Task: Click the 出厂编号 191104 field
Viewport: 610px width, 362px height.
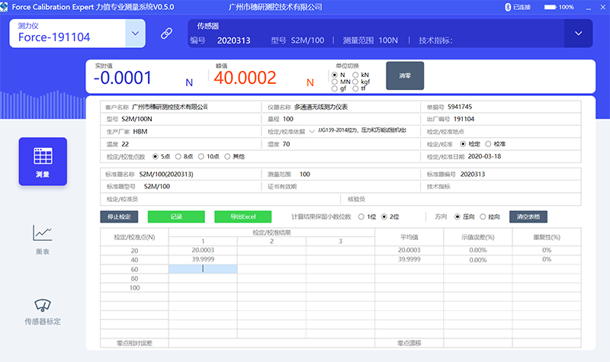Action: point(502,119)
